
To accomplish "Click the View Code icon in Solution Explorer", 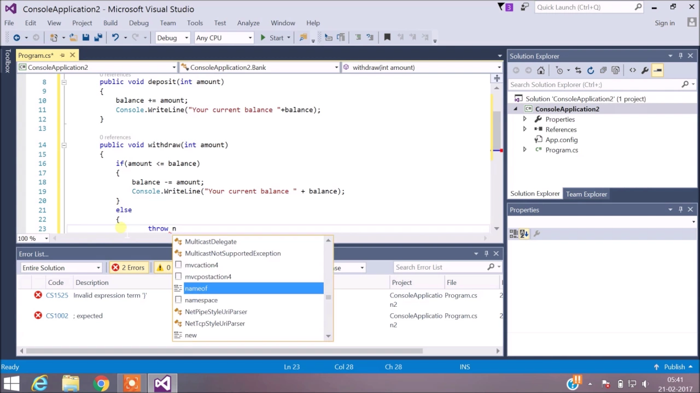I will click(633, 70).
